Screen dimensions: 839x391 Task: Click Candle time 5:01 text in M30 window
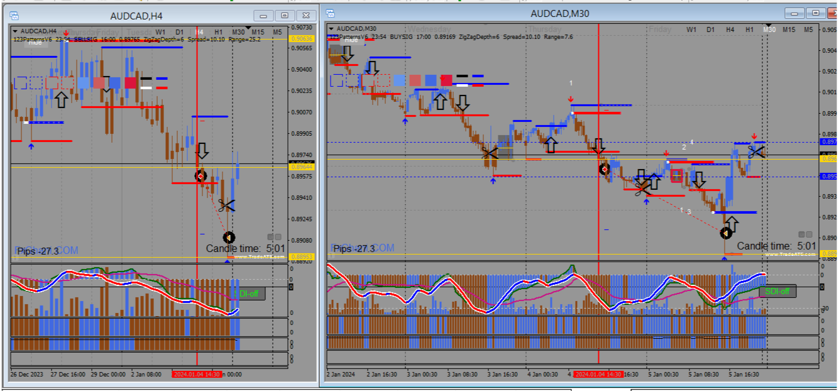tap(776, 246)
